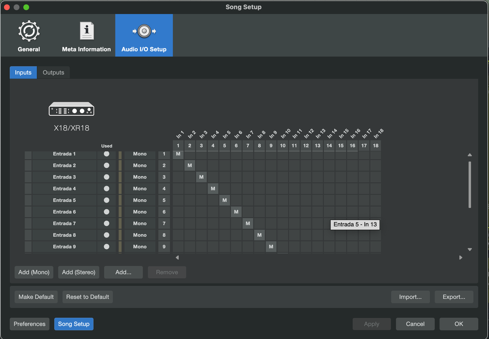Switch to the Outputs tab
The height and width of the screenshot is (339, 489).
(x=53, y=72)
